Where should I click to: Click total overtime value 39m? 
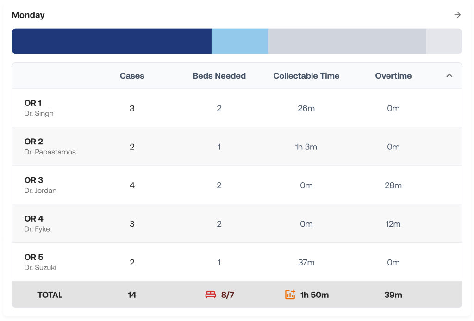(x=393, y=295)
